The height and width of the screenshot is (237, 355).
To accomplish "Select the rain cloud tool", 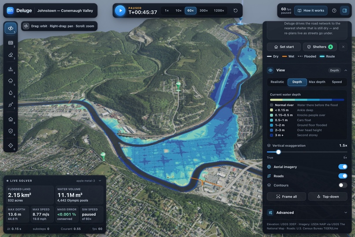I will click(x=11, y=81).
